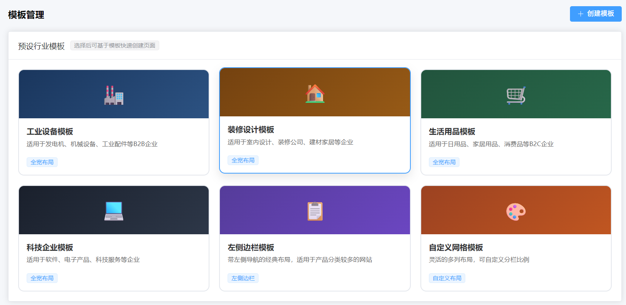626x305 pixels.
Task: Select the 科技企业模板 title
Action: (50, 247)
